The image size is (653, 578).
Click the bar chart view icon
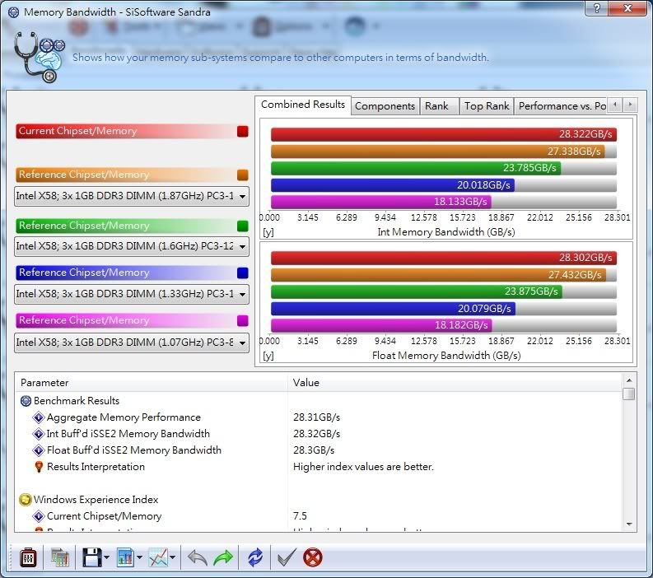(x=125, y=557)
